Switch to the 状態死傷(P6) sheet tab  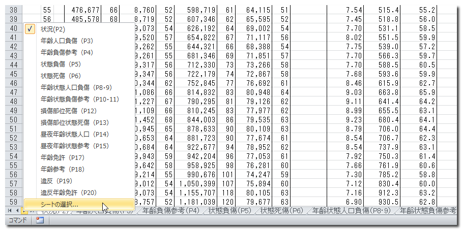click(x=281, y=210)
